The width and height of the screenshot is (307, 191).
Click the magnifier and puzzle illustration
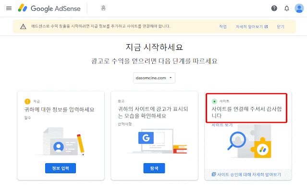point(250,142)
